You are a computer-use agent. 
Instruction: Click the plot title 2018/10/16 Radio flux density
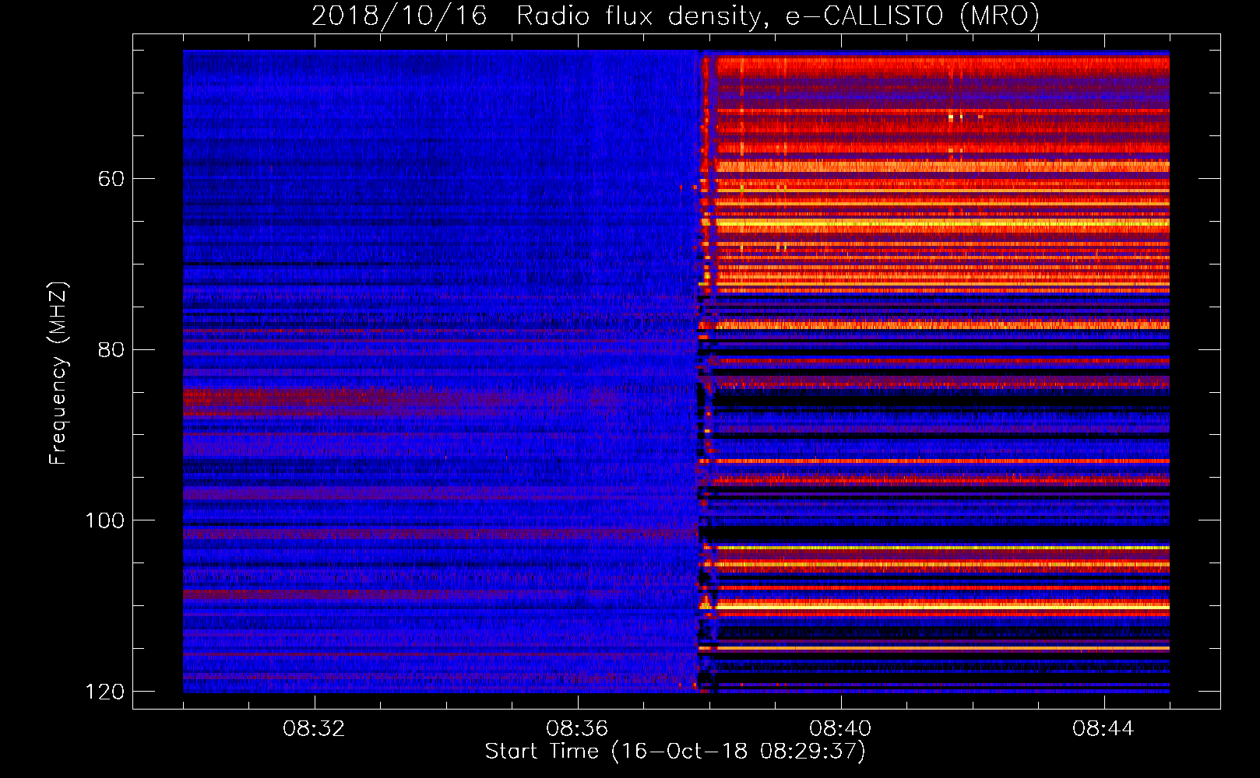tap(675, 16)
